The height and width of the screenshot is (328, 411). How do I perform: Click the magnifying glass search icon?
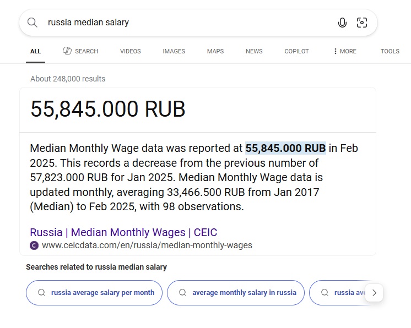tap(33, 23)
